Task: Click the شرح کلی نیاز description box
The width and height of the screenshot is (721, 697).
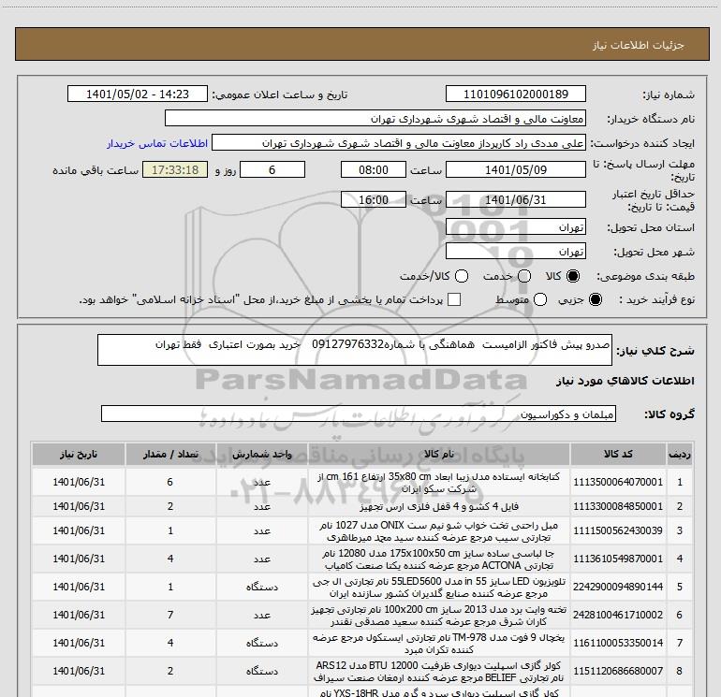Action: (x=355, y=350)
